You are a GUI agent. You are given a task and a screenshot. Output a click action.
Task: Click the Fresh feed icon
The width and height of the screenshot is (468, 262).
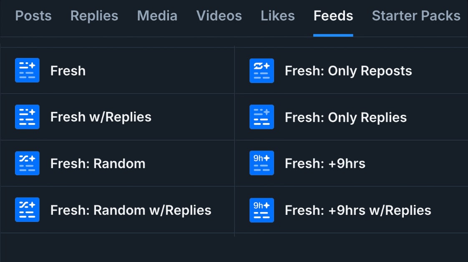27,71
